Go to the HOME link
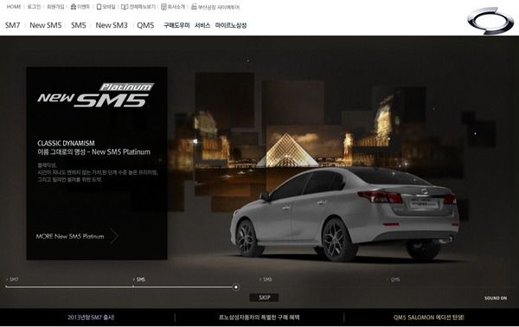 click(14, 7)
